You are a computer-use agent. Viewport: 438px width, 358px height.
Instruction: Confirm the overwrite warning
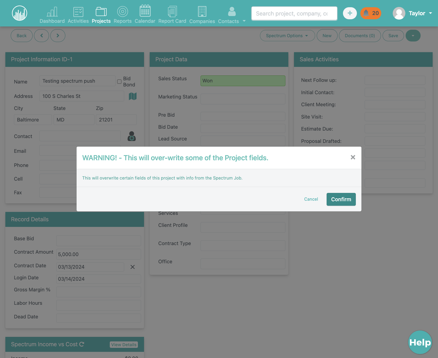coord(341,199)
